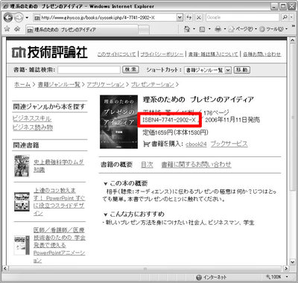
Task: Open the ビジネススキル genre link
Action: 32,118
